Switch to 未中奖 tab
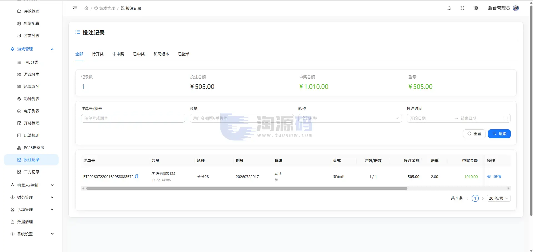 (118, 54)
